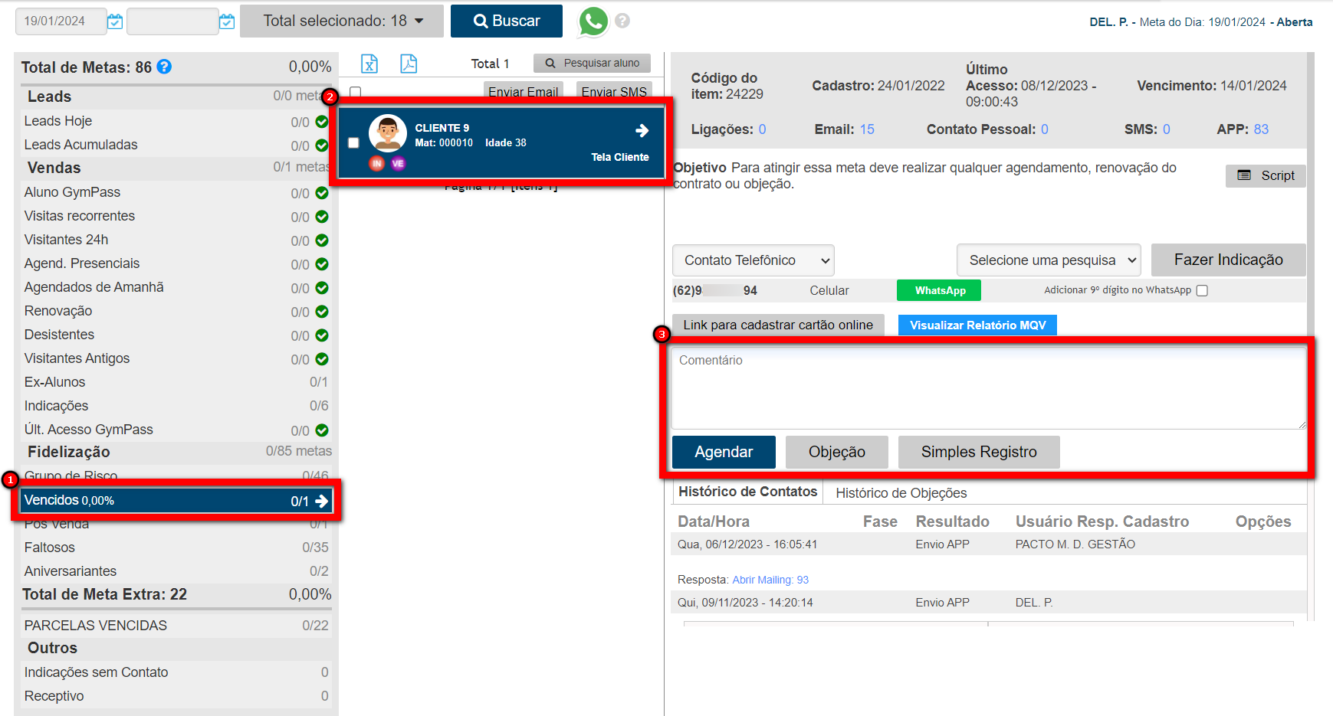Screen dimensions: 1333x716
Task: Switch to Histórico de Objeções tab
Action: coord(901,493)
